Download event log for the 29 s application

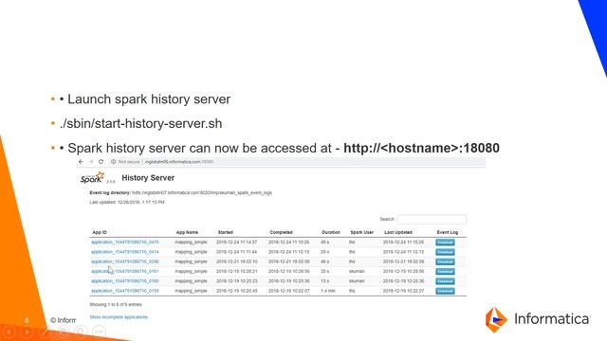445,252
